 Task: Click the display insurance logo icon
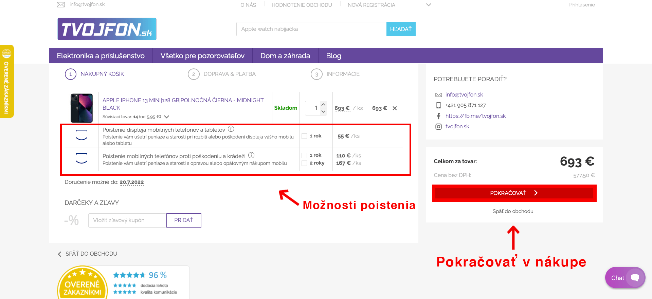pos(81,135)
